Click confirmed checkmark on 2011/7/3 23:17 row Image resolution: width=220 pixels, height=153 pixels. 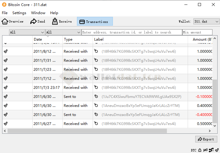5,88
